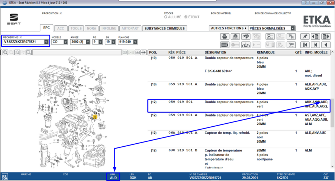Click the pushpin icon
This screenshot has width=335, height=181.
coord(305,37)
